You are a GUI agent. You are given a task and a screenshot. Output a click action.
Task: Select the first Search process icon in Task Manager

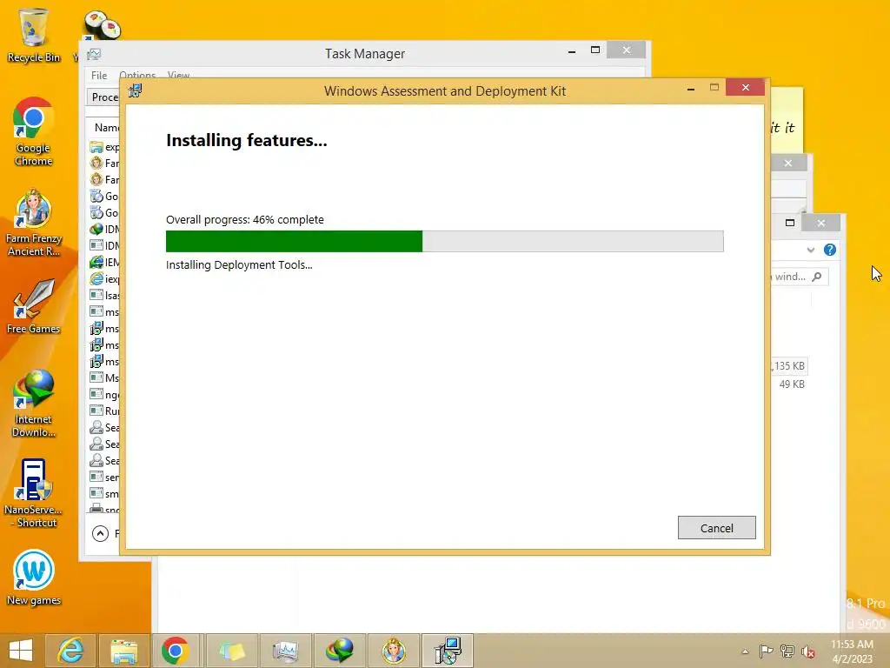[96, 428]
